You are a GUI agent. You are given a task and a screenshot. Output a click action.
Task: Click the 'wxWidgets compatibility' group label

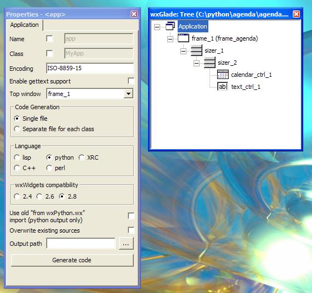coord(47,185)
